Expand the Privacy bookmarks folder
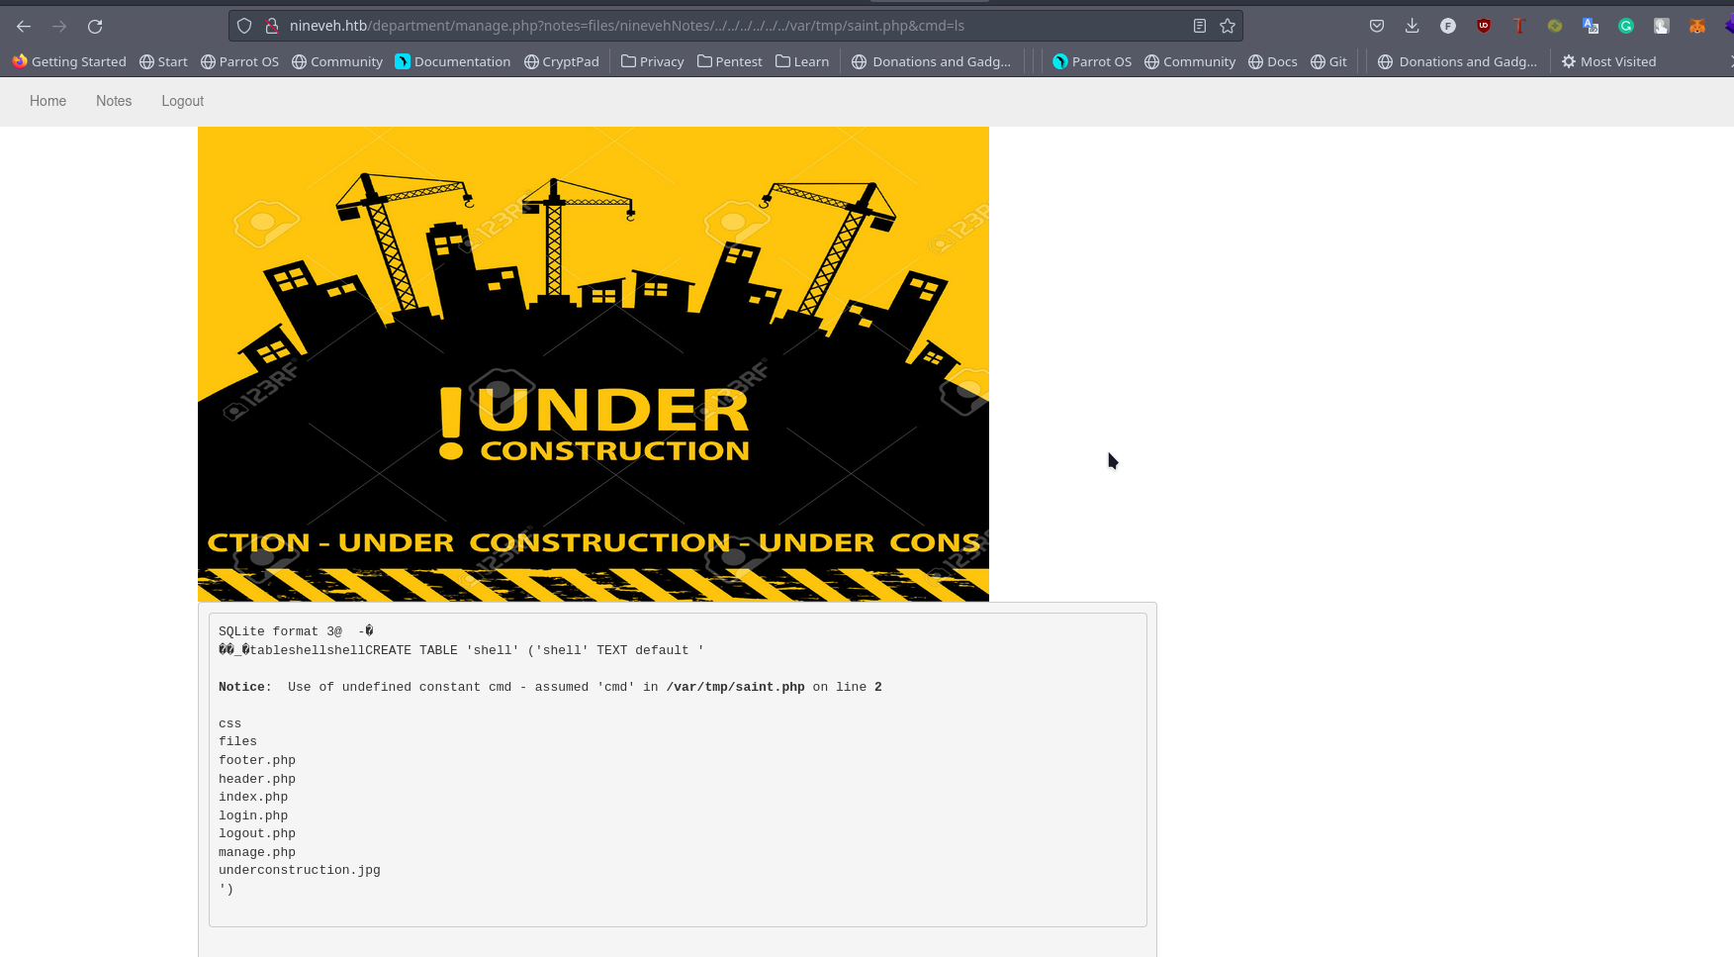The width and height of the screenshot is (1734, 957). click(x=653, y=61)
